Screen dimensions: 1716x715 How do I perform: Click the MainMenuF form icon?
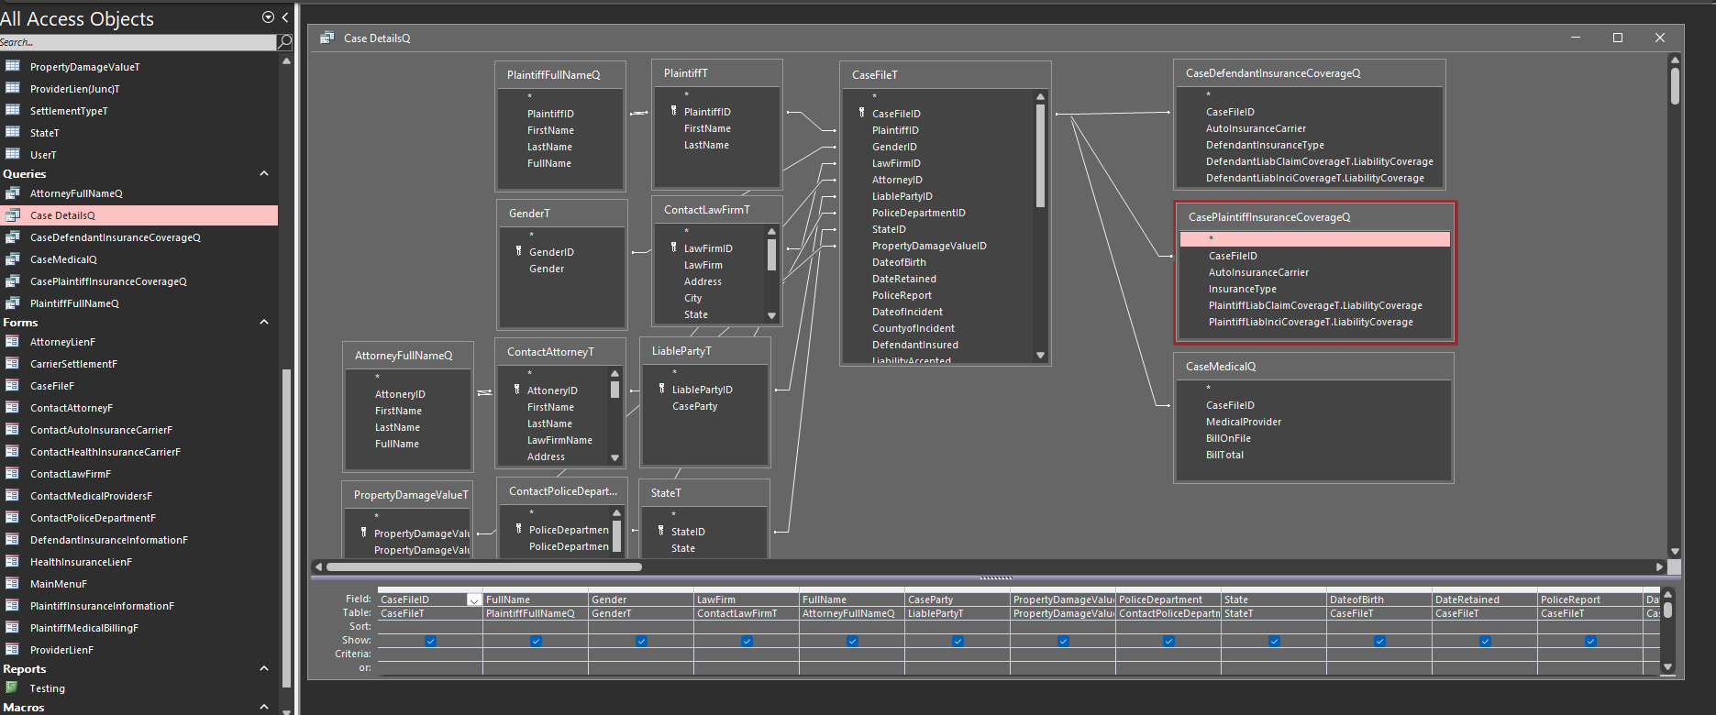[x=13, y=584]
